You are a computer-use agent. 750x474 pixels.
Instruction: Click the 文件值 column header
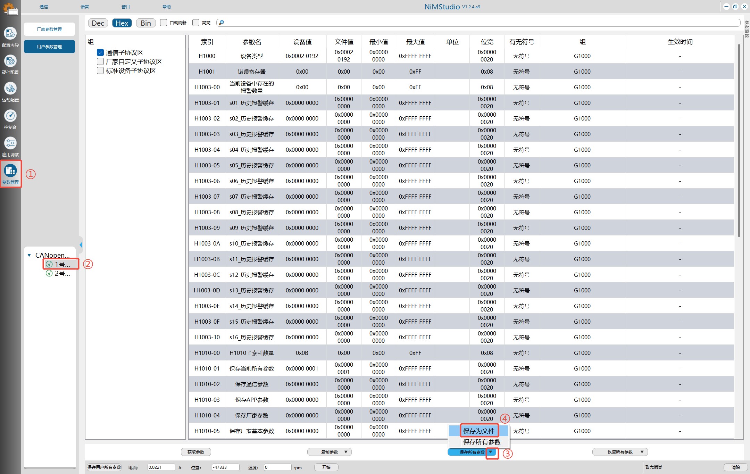tap(344, 42)
